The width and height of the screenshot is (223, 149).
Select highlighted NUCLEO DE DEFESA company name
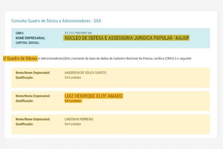pyautogui.click(x=126, y=38)
